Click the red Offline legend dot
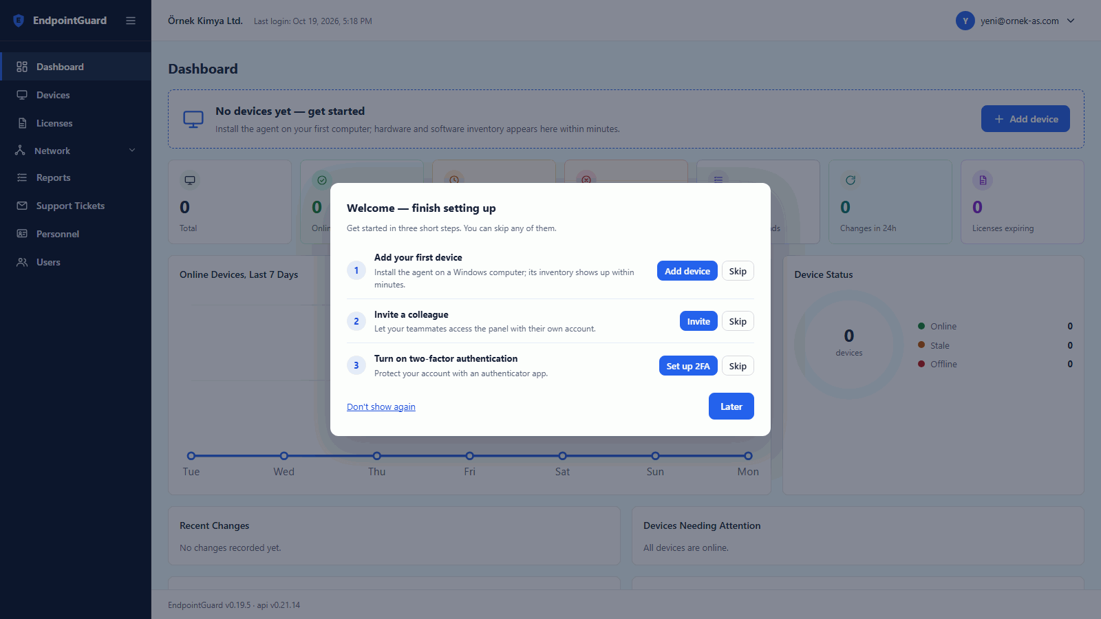1101x619 pixels. 921,364
